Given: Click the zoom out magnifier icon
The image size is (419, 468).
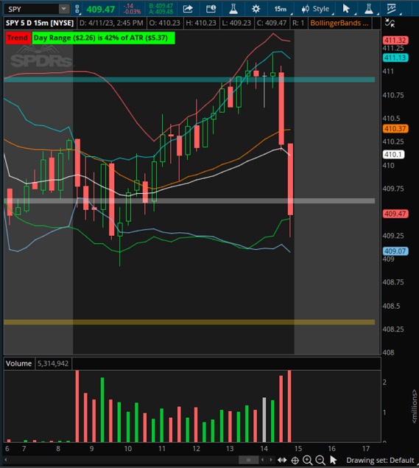Looking at the screenshot, I should pyautogui.click(x=320, y=460).
